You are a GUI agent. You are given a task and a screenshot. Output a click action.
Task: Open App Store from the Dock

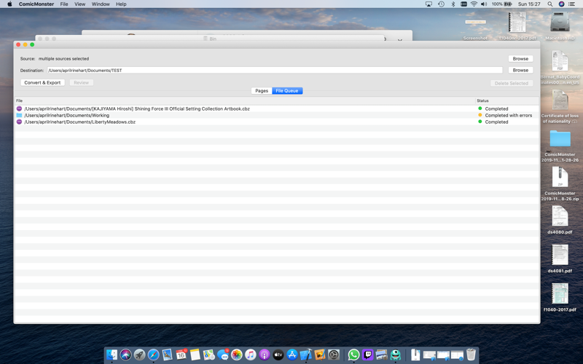[x=292, y=355]
